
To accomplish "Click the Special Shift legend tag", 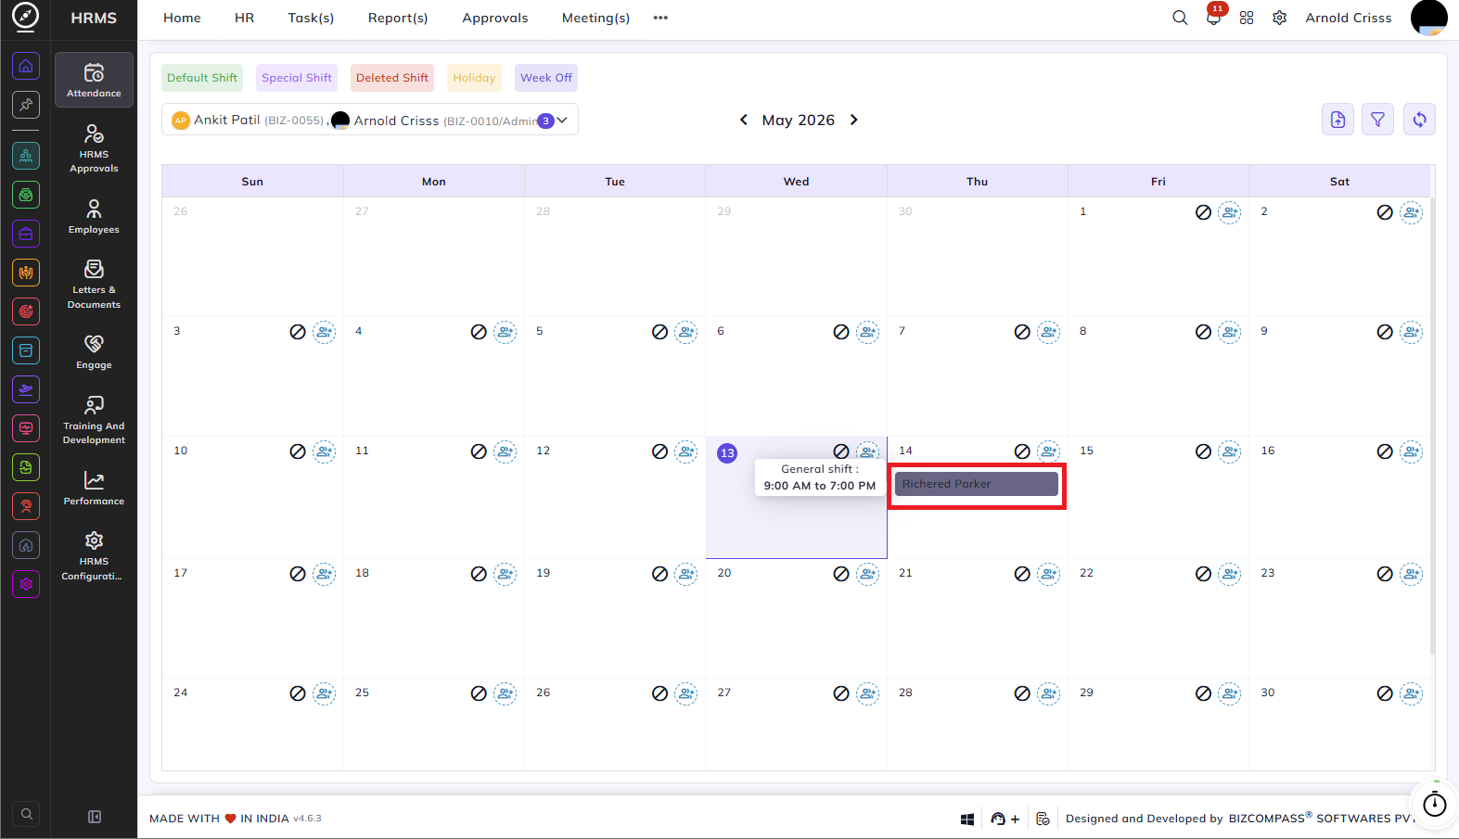I will click(x=297, y=78).
